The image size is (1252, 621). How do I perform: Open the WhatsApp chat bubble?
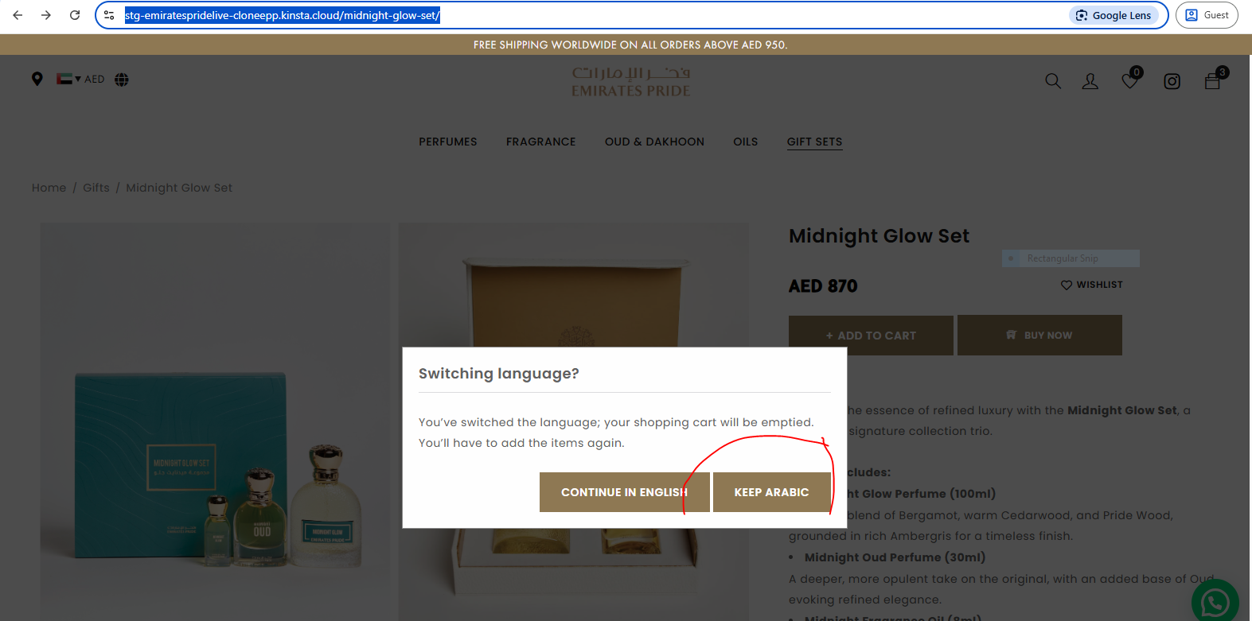coord(1215,602)
